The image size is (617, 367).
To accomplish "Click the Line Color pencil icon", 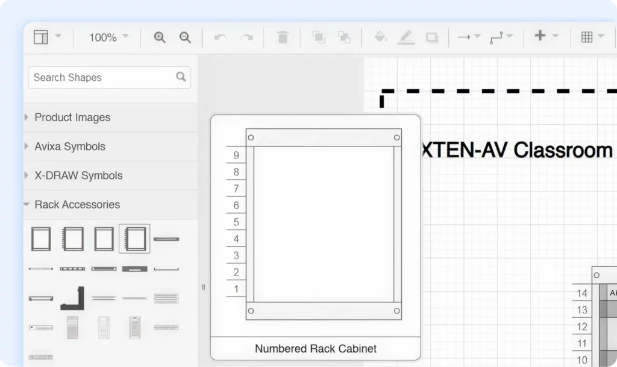I will [406, 37].
